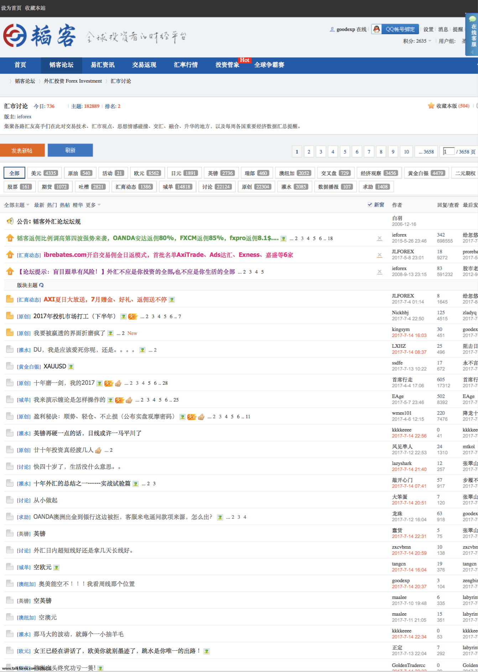The height and width of the screenshot is (672, 478).
Task: Open the 易汇资讯 nav item
Action: (103, 65)
